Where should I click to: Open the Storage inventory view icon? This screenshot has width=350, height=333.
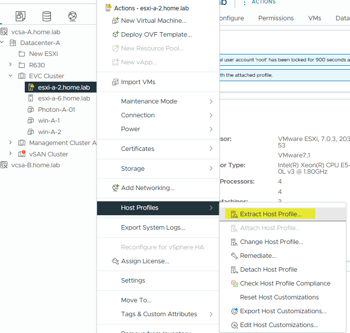[x=47, y=16]
